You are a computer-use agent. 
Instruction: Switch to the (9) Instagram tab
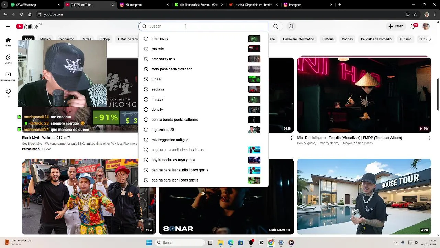point(144,5)
